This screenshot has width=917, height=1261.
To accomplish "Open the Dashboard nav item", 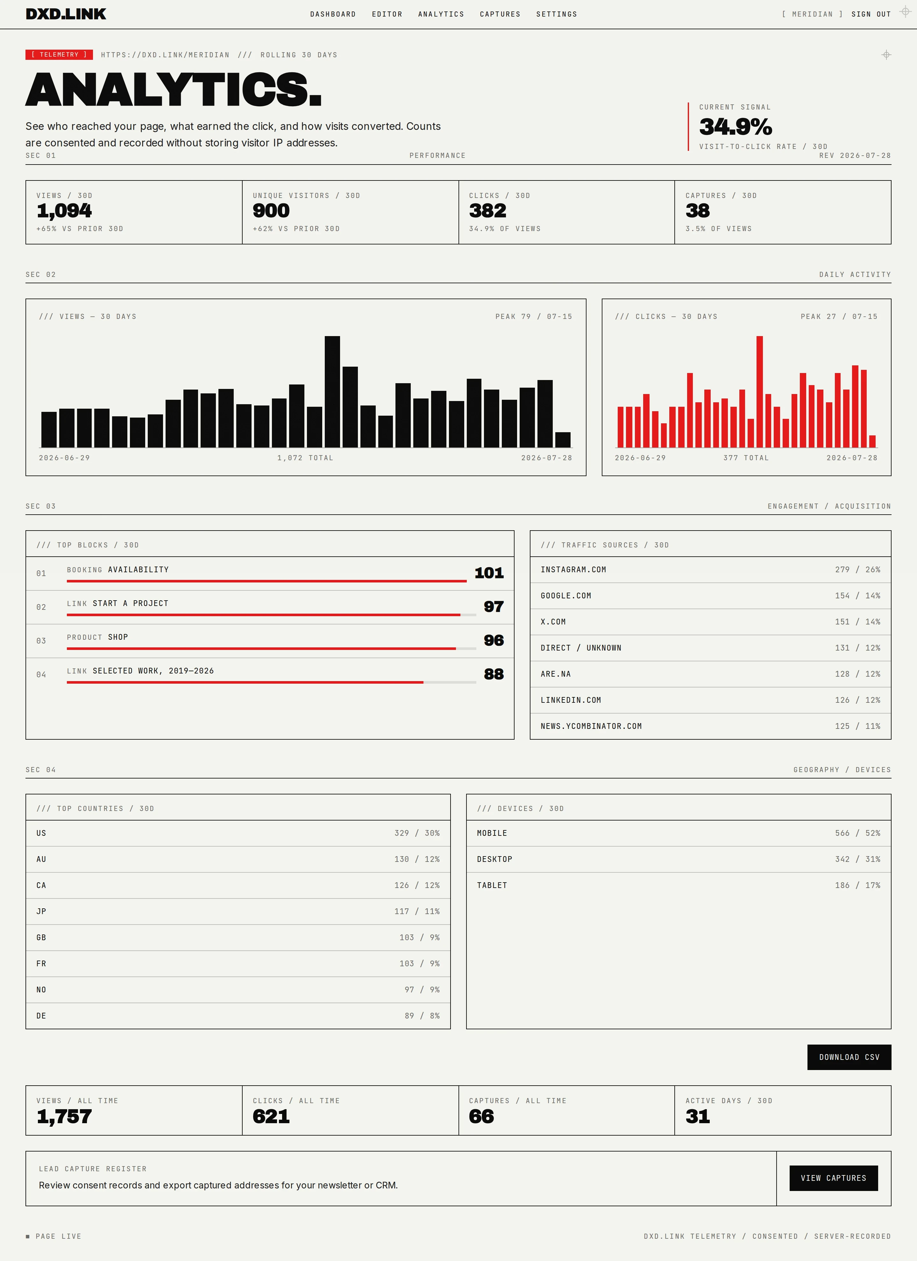I will click(x=332, y=14).
